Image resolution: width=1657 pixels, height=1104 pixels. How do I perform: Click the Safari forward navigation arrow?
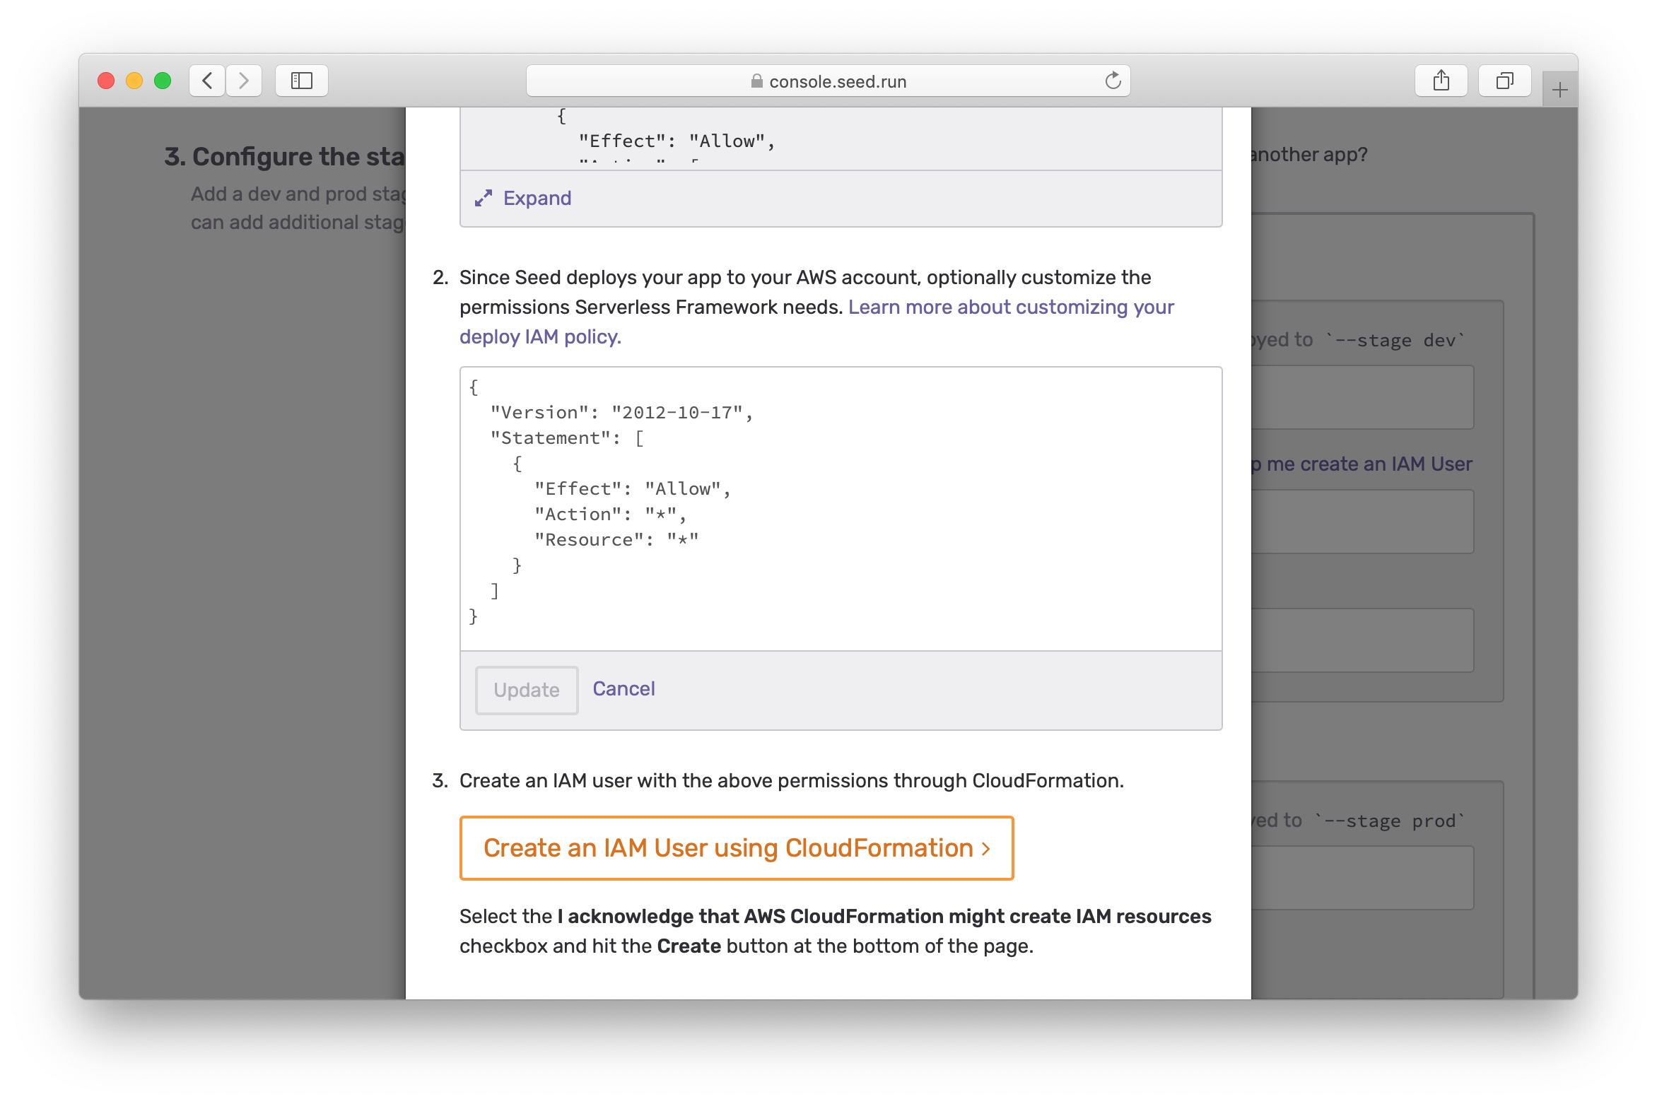coord(244,81)
